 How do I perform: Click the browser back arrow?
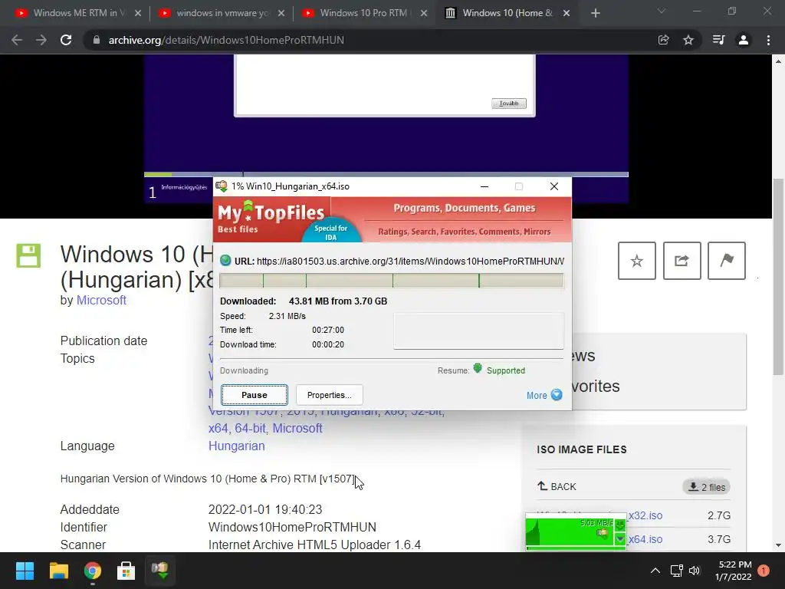click(x=17, y=40)
